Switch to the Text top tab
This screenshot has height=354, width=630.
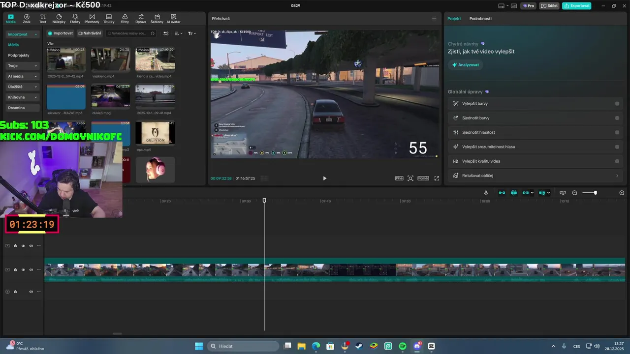(43, 19)
